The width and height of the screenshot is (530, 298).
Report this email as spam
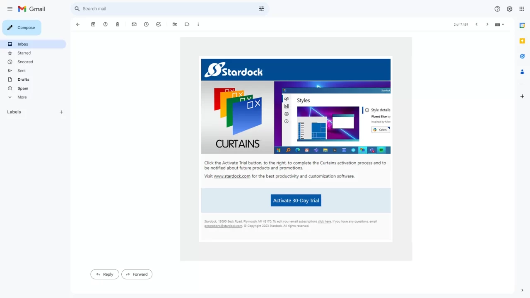[106, 24]
